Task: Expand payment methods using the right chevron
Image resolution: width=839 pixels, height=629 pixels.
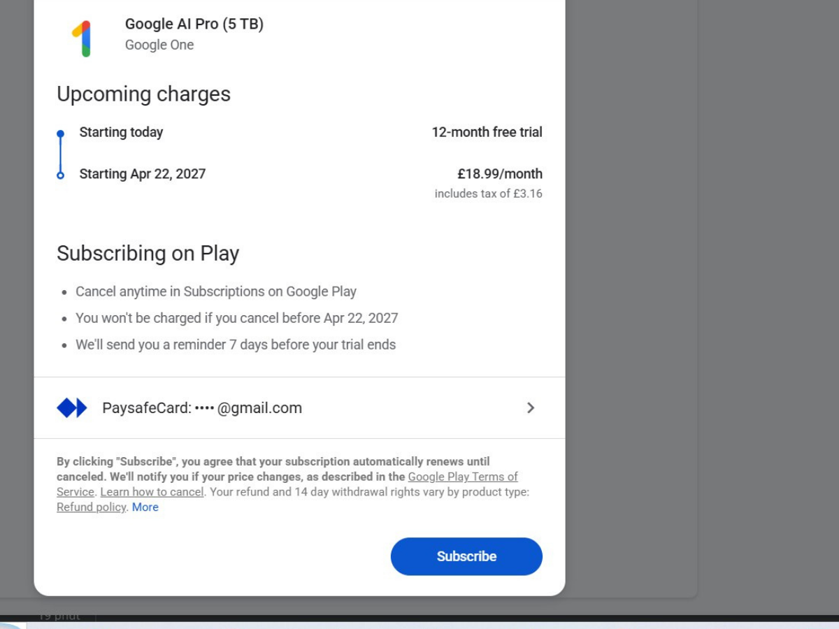Action: [530, 408]
